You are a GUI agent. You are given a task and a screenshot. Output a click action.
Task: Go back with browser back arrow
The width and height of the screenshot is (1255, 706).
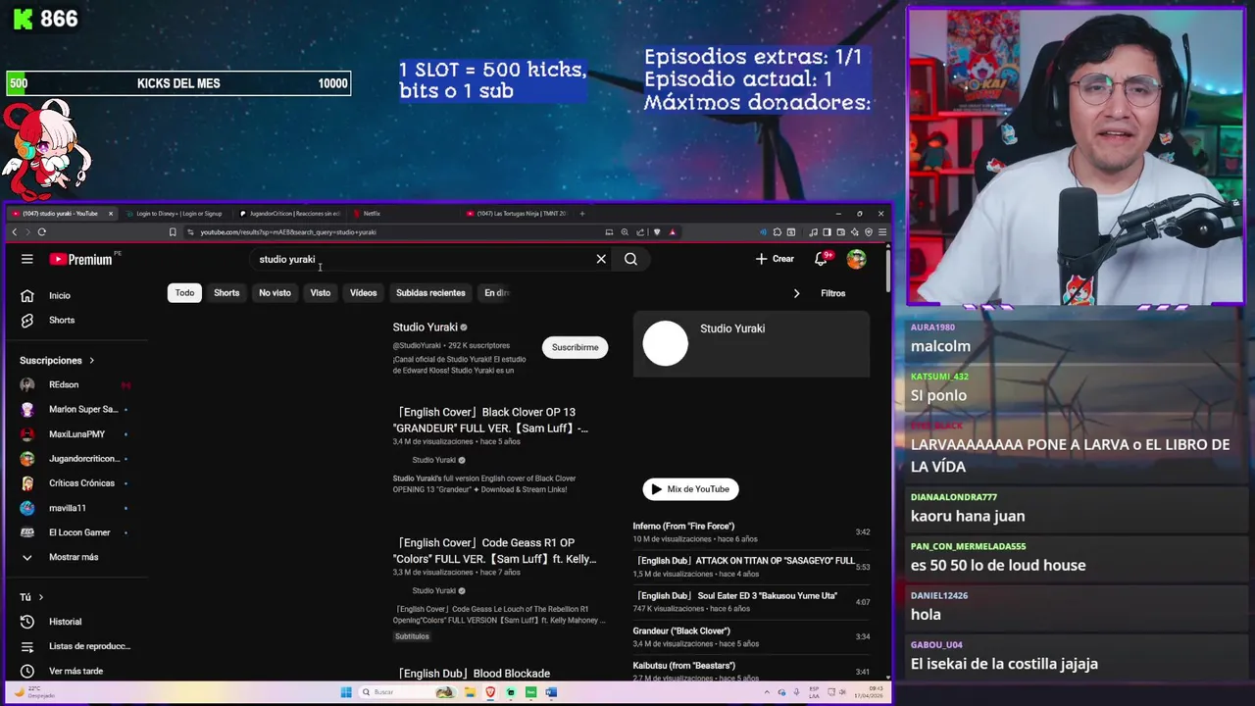pos(14,232)
